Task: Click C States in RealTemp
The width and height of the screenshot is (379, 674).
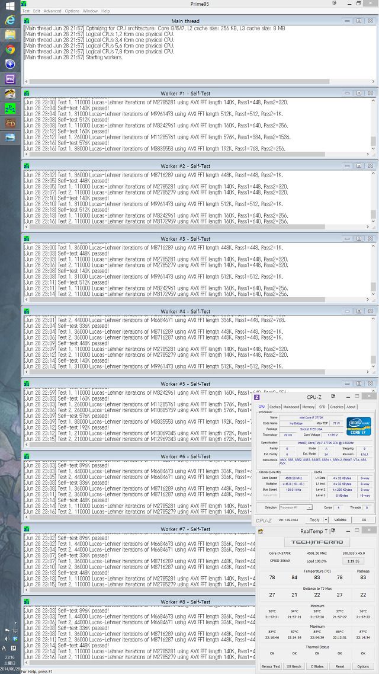Action: 317,666
